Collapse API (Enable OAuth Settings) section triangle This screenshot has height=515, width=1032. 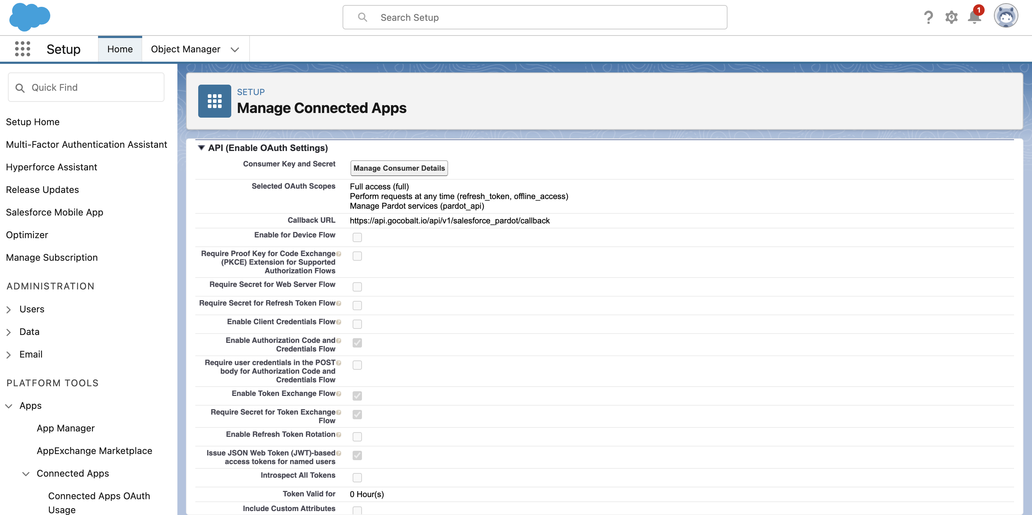(x=201, y=148)
